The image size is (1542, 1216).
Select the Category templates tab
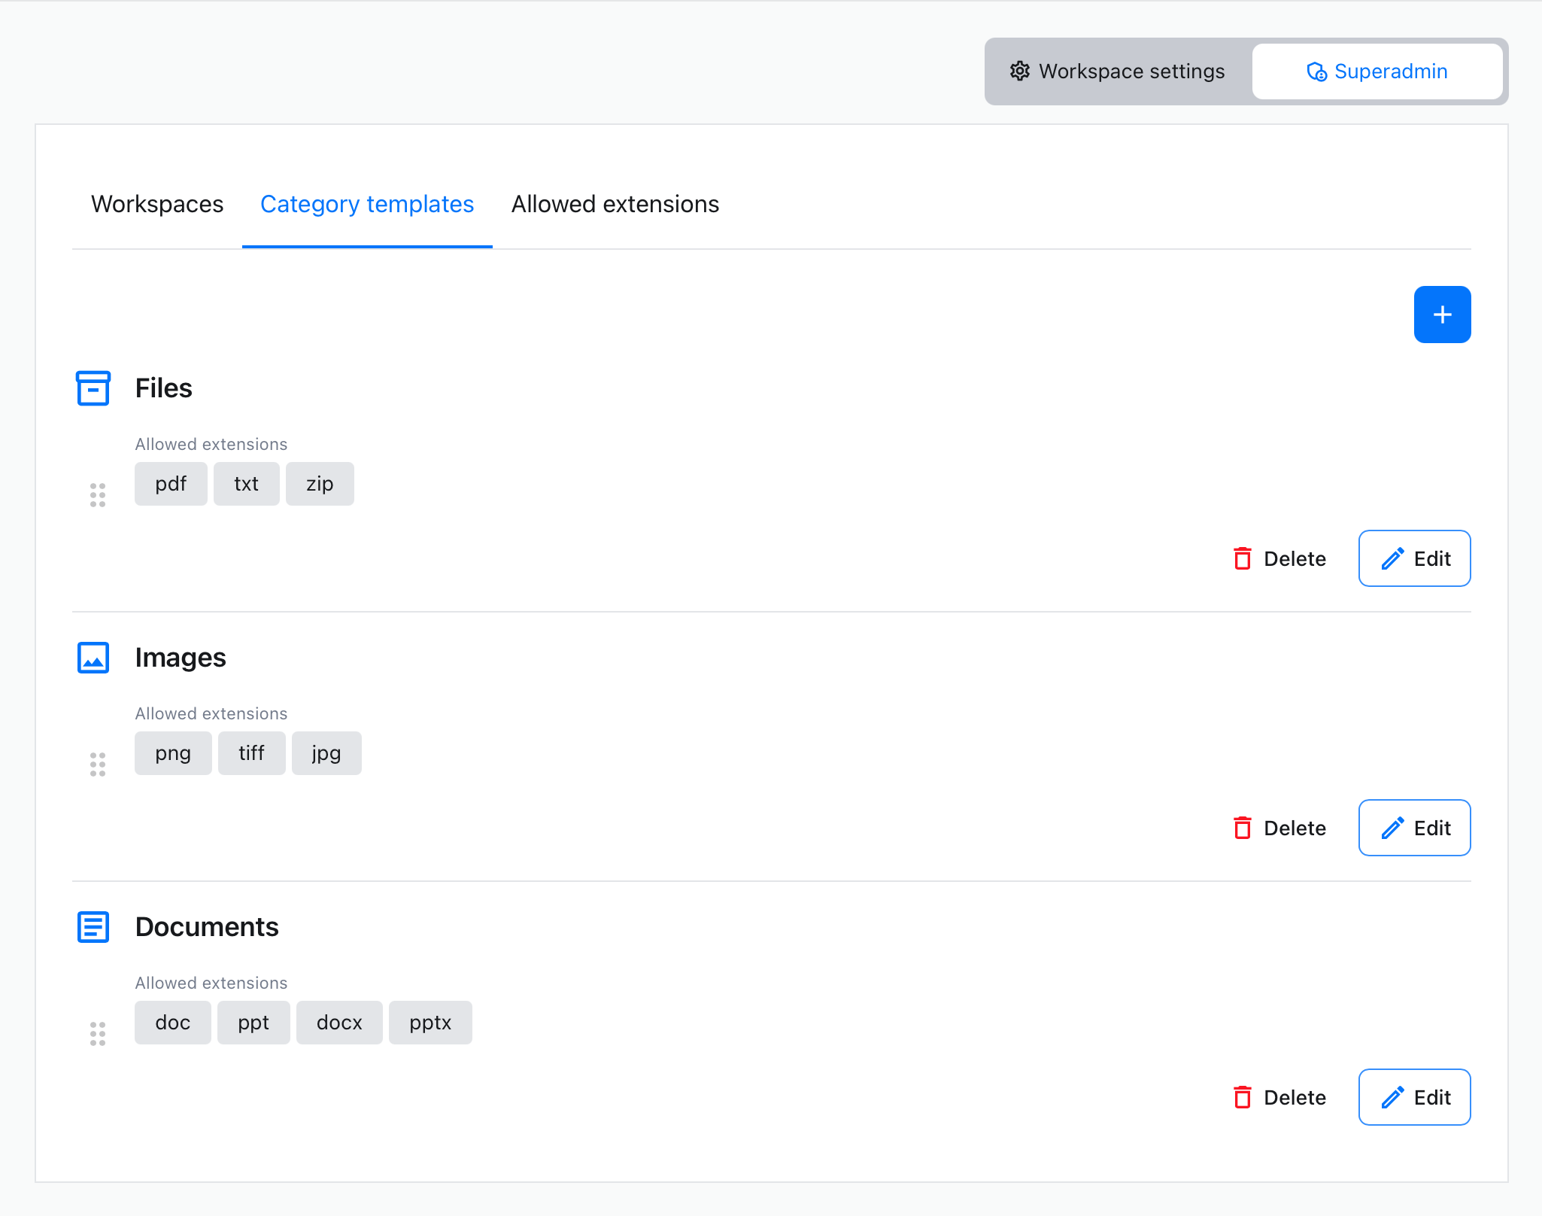click(x=367, y=204)
